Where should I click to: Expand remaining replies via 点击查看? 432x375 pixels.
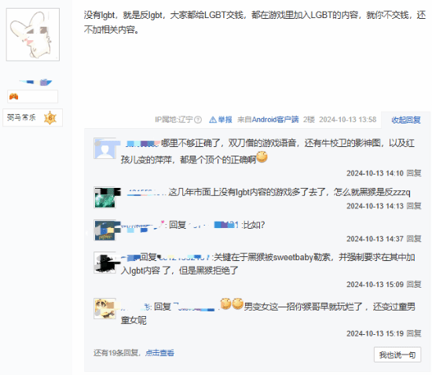point(159,353)
